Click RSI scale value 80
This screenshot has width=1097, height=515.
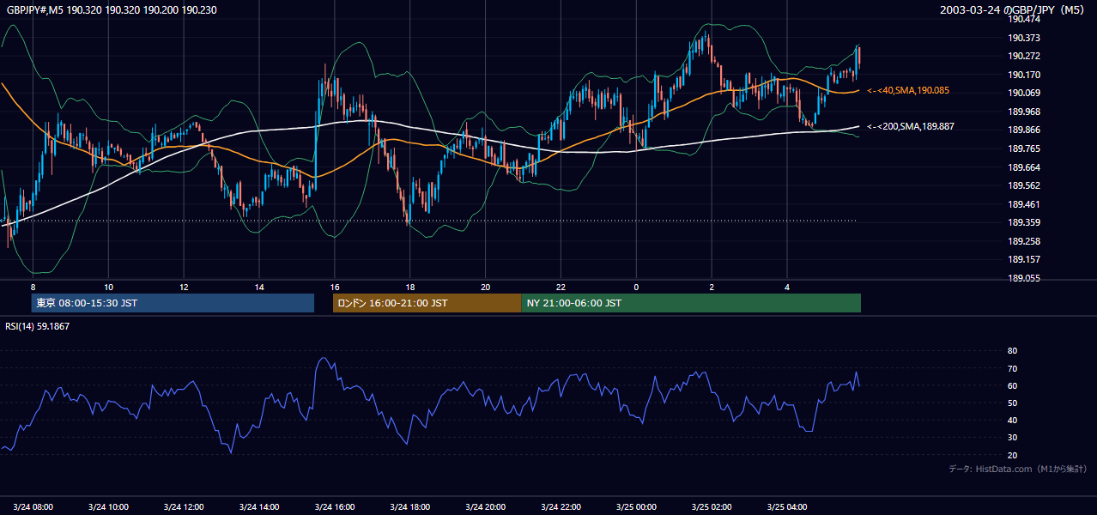click(x=1012, y=351)
